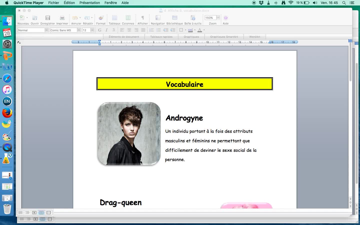Image resolution: width=360 pixels, height=225 pixels.
Task: Click the Enregistrer (save) icon
Action: pos(47,18)
